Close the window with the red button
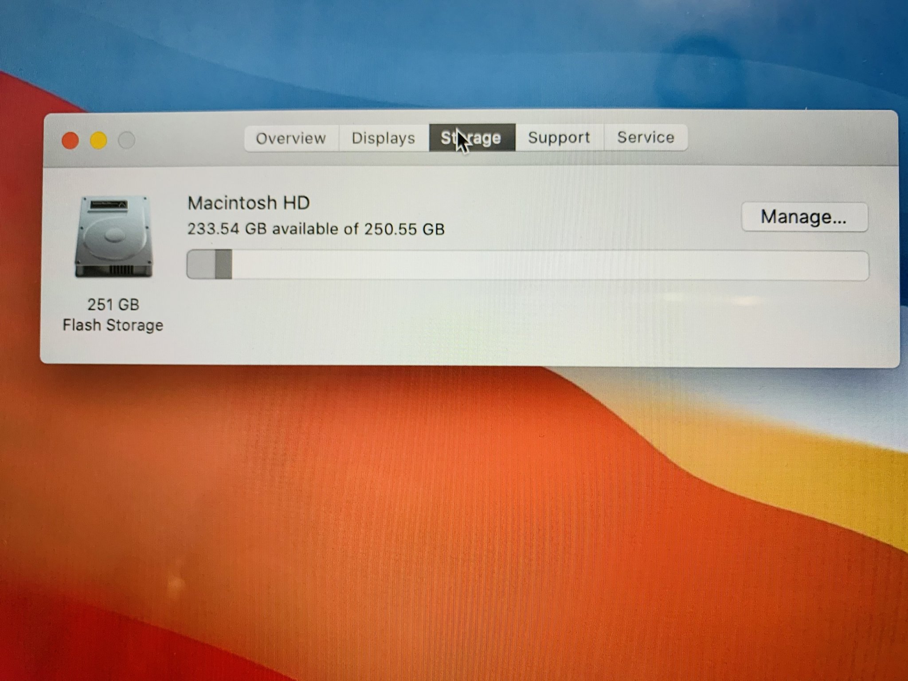This screenshot has width=908, height=681. [x=70, y=141]
